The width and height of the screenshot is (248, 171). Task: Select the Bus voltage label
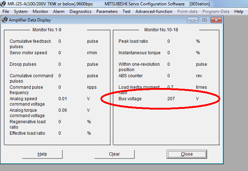point(130,99)
